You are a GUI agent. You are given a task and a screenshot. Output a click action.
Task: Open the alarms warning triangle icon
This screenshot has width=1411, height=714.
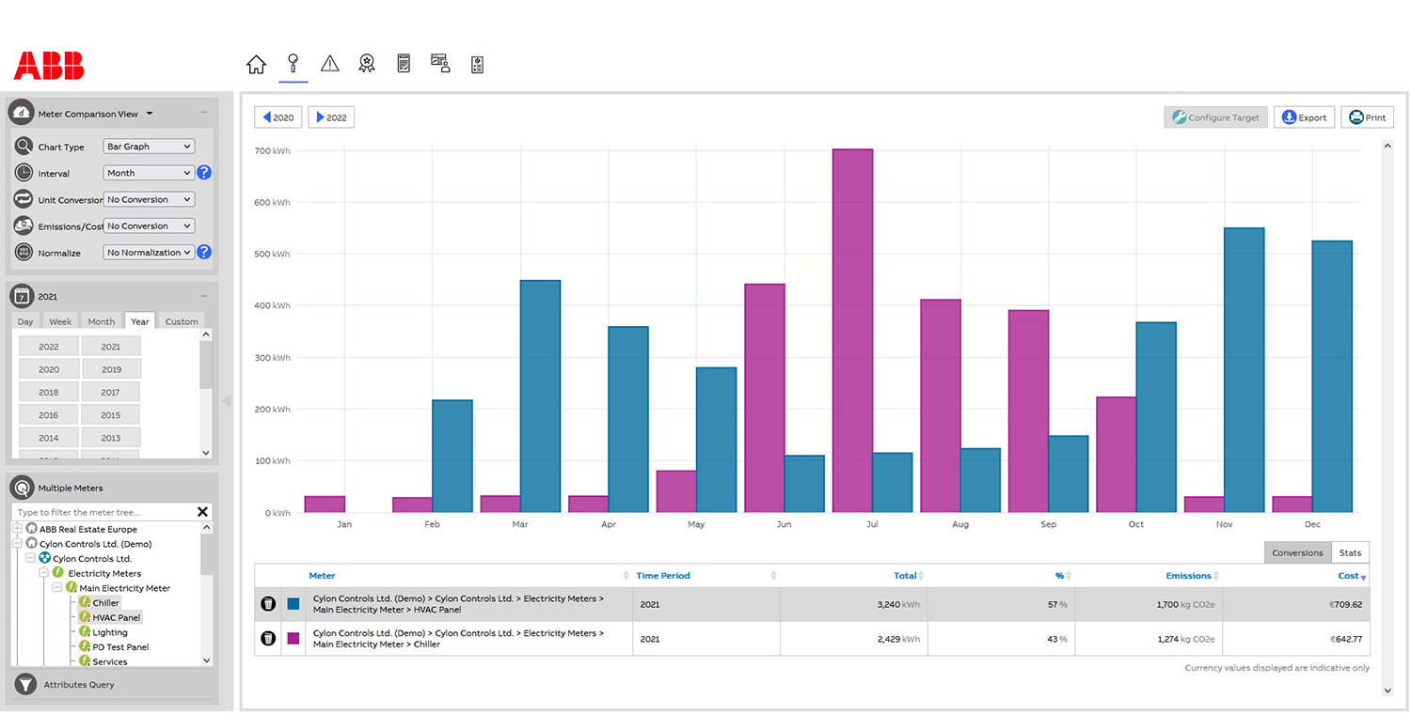(x=329, y=63)
